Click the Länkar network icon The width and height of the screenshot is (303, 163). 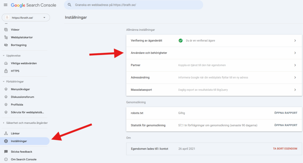6,133
